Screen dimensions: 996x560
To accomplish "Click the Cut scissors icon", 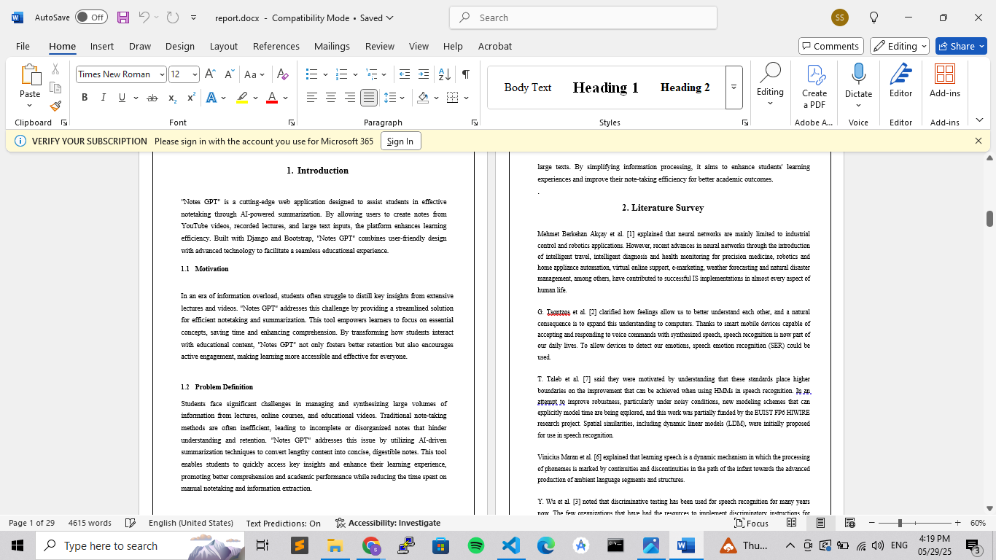I will click(x=55, y=69).
